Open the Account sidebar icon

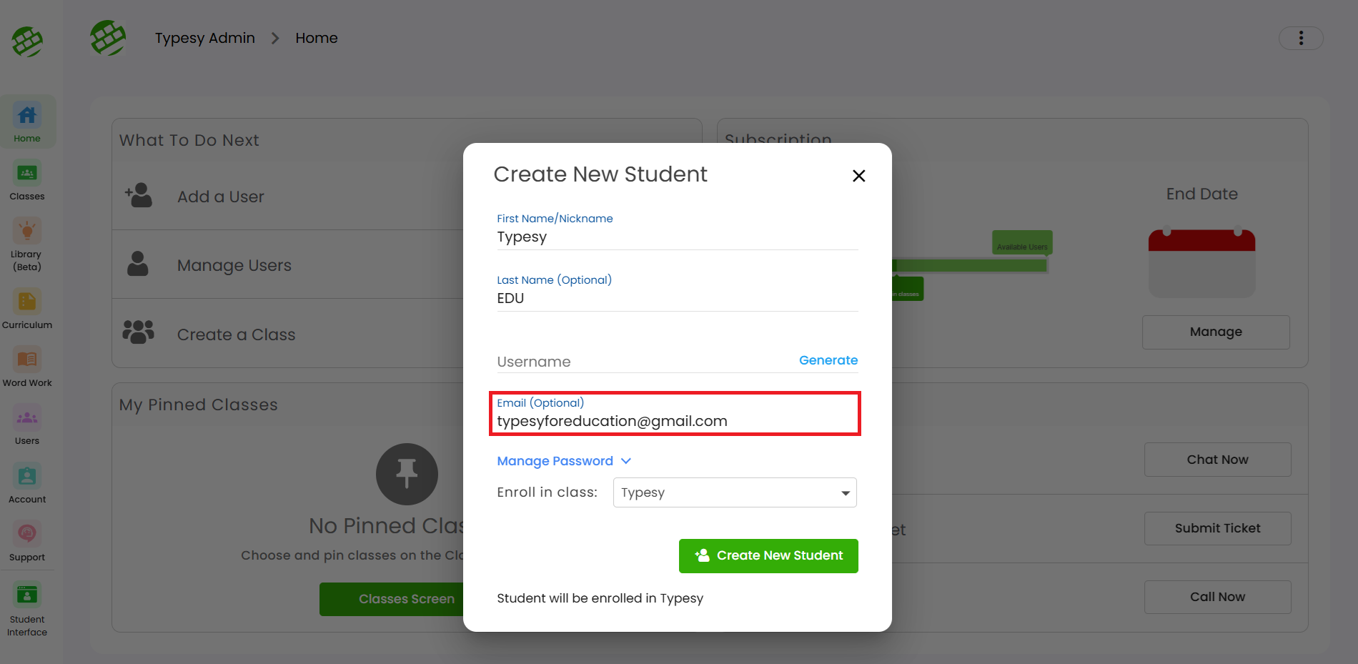point(27,483)
